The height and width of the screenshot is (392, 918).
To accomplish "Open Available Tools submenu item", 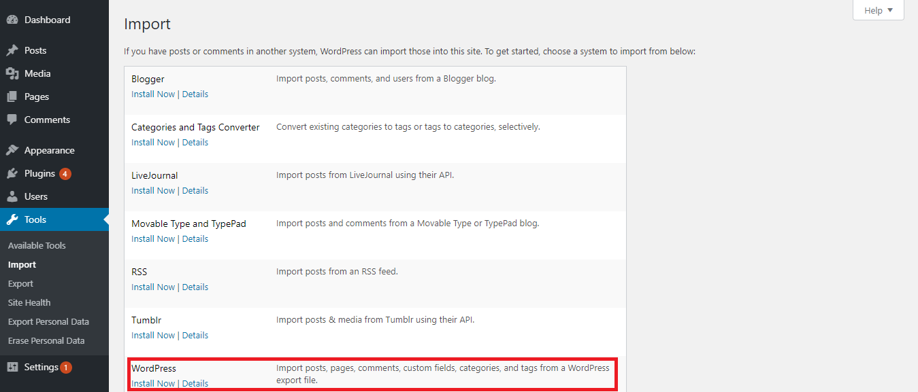I will tap(37, 245).
